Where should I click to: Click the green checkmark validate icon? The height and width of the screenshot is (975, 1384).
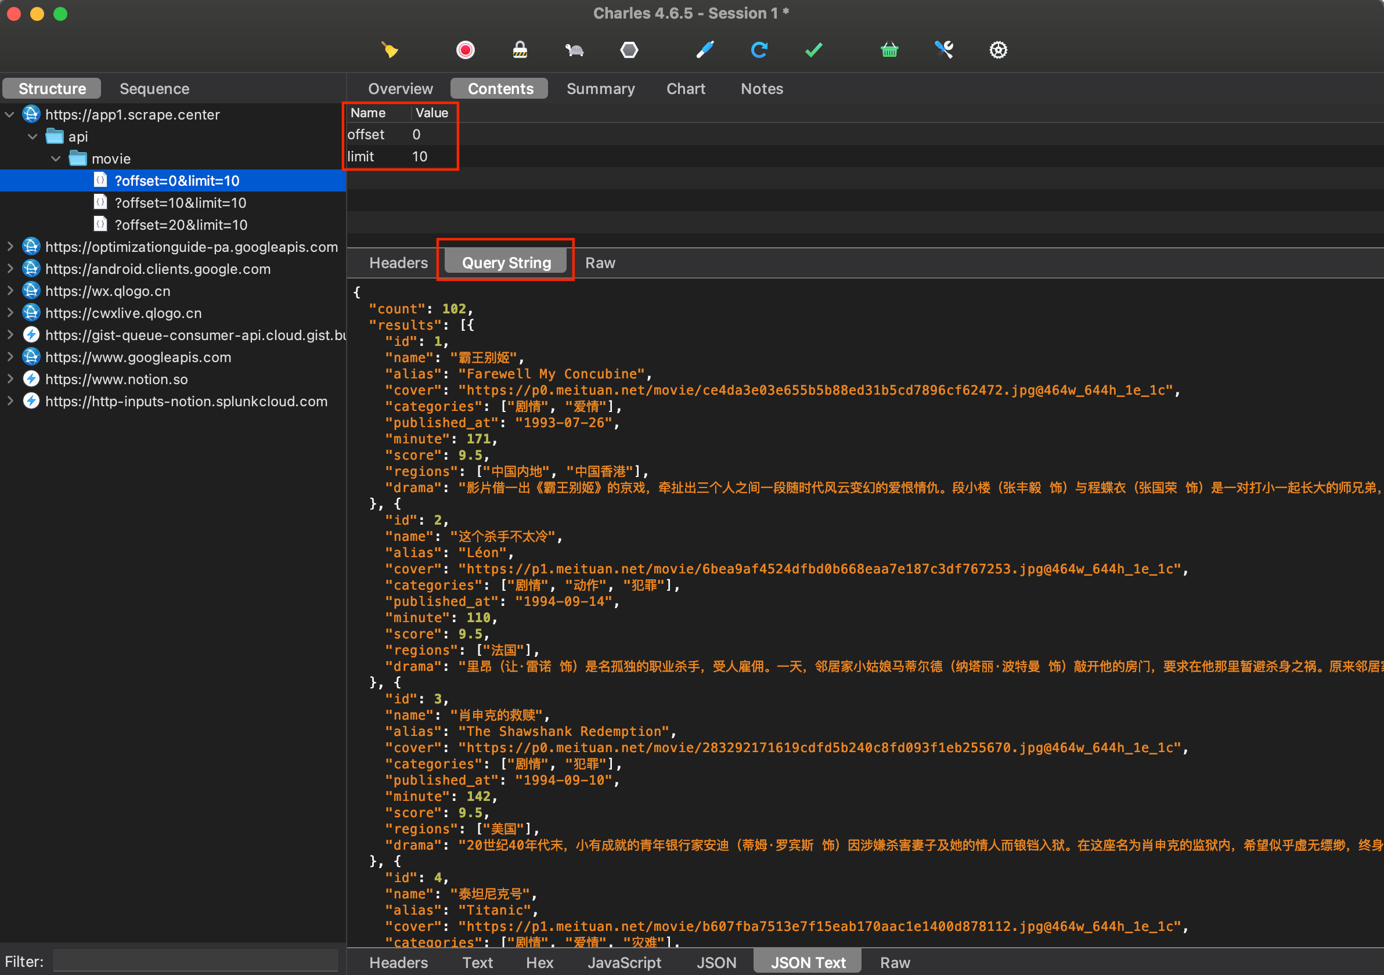click(814, 49)
